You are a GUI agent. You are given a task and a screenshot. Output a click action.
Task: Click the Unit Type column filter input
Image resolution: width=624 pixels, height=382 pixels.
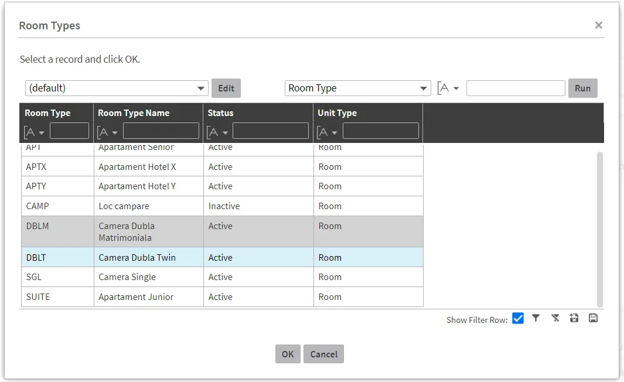click(x=380, y=131)
